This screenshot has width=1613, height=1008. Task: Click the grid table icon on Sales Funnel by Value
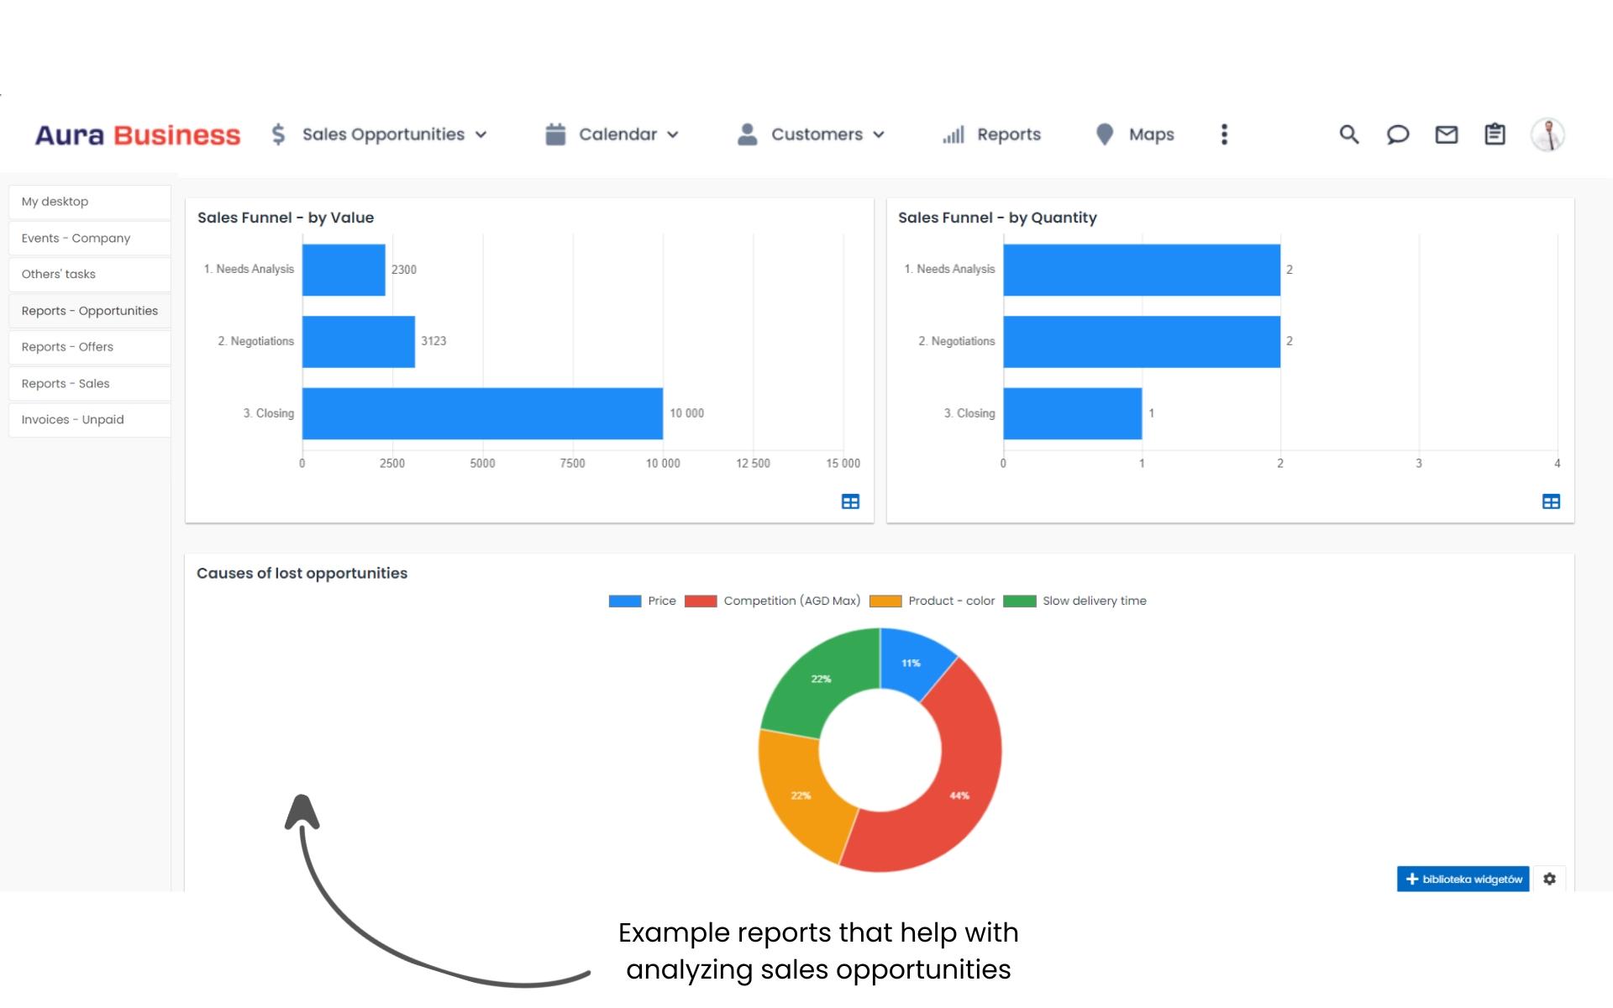pyautogui.click(x=850, y=501)
